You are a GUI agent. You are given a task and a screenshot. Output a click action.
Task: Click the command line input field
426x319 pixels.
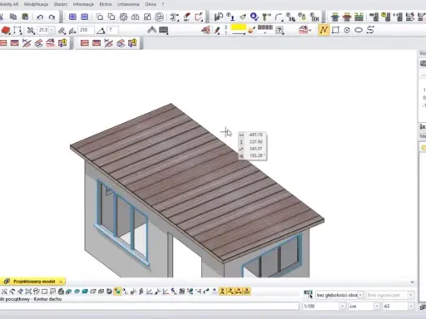[149, 307]
